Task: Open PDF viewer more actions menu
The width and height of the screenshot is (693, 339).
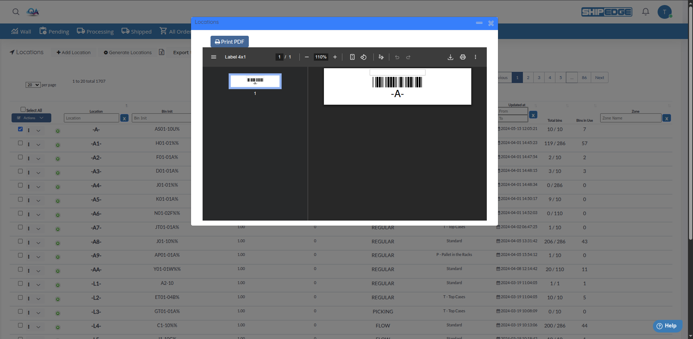Action: coord(475,57)
